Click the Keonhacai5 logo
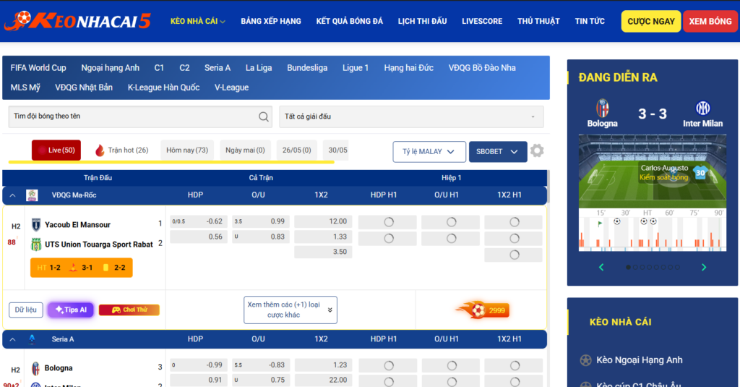The width and height of the screenshot is (740, 387). (x=78, y=21)
